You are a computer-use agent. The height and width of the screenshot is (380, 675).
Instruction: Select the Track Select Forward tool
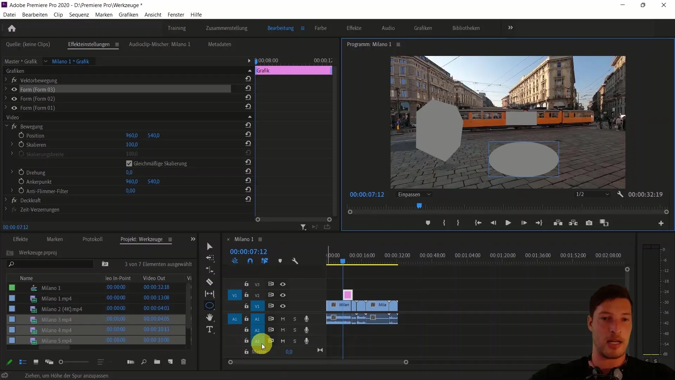(x=210, y=258)
